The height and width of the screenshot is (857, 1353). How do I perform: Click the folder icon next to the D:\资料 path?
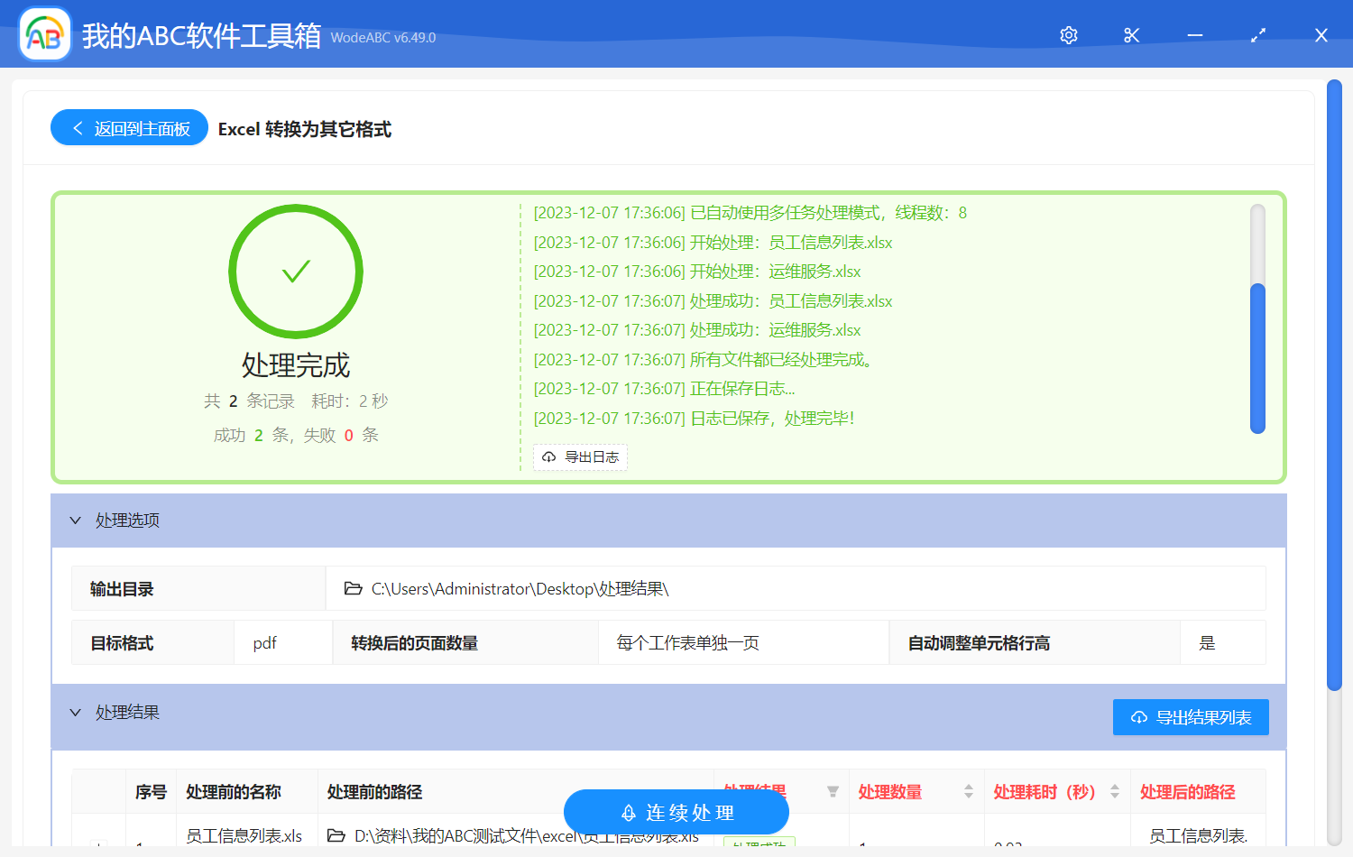(335, 835)
